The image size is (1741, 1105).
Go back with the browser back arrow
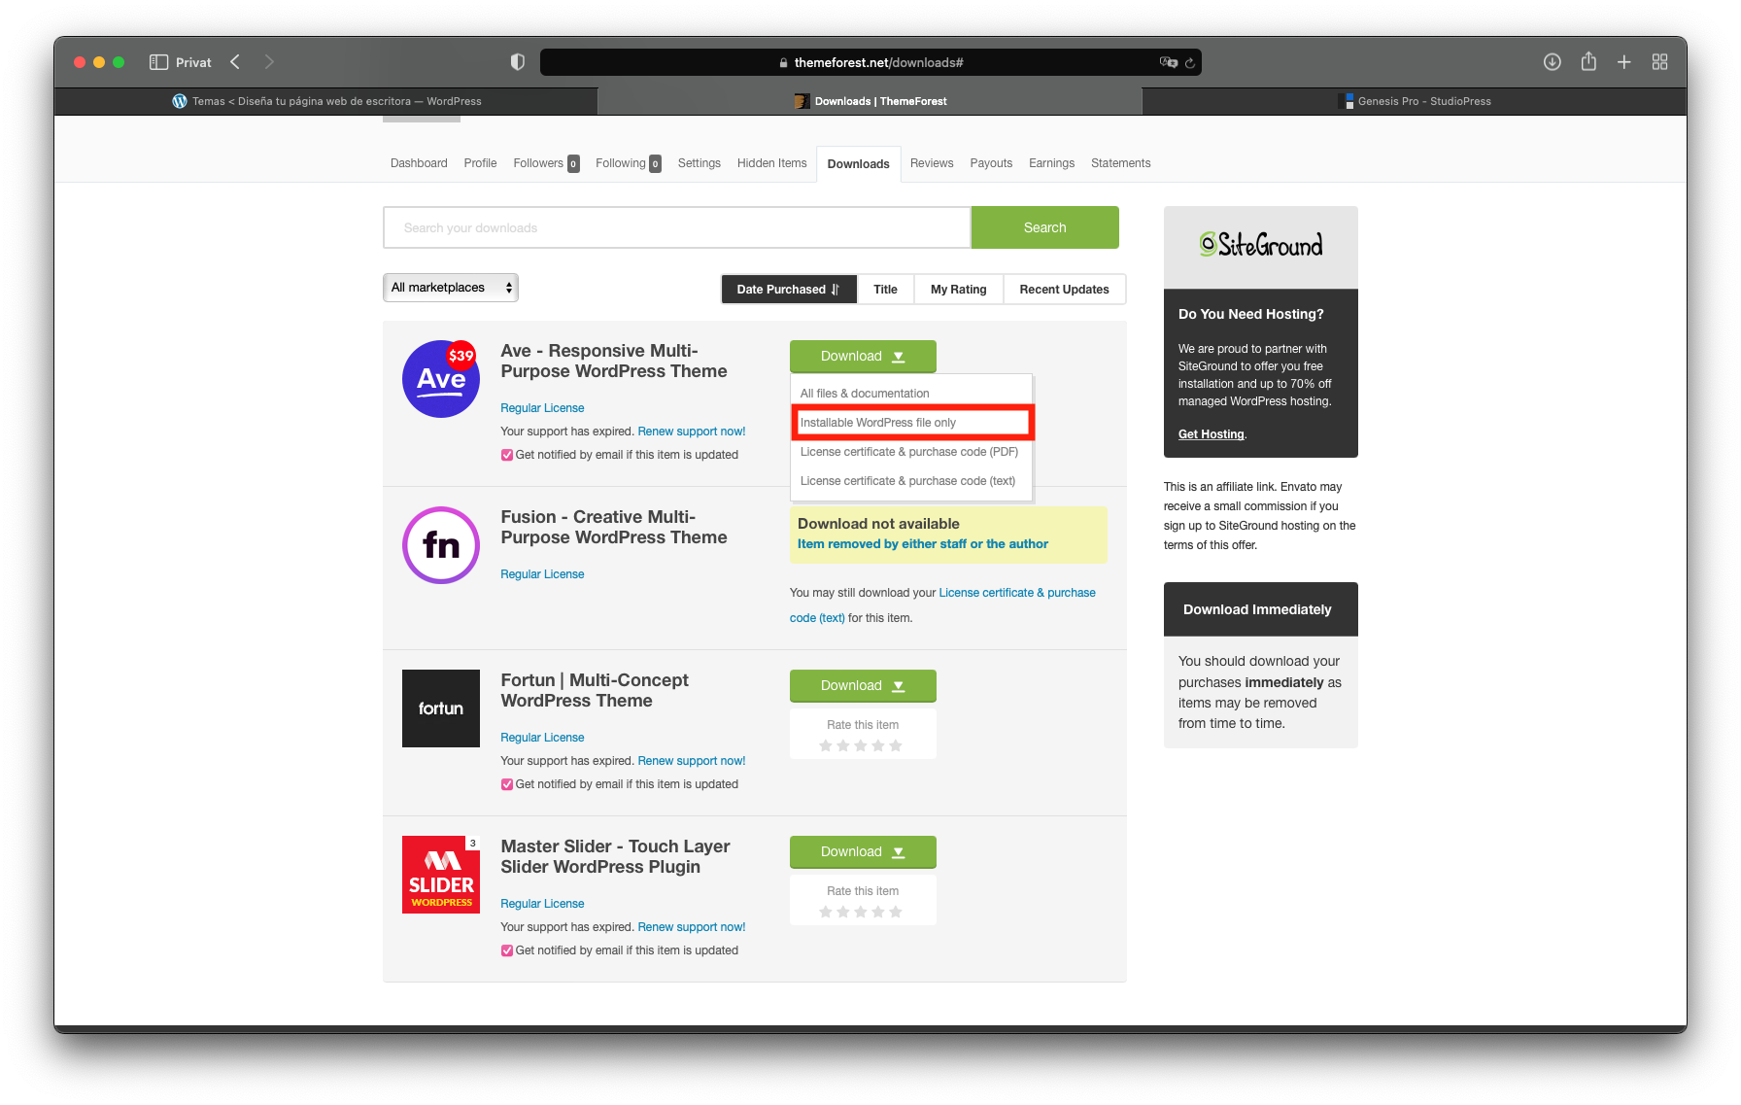click(235, 62)
